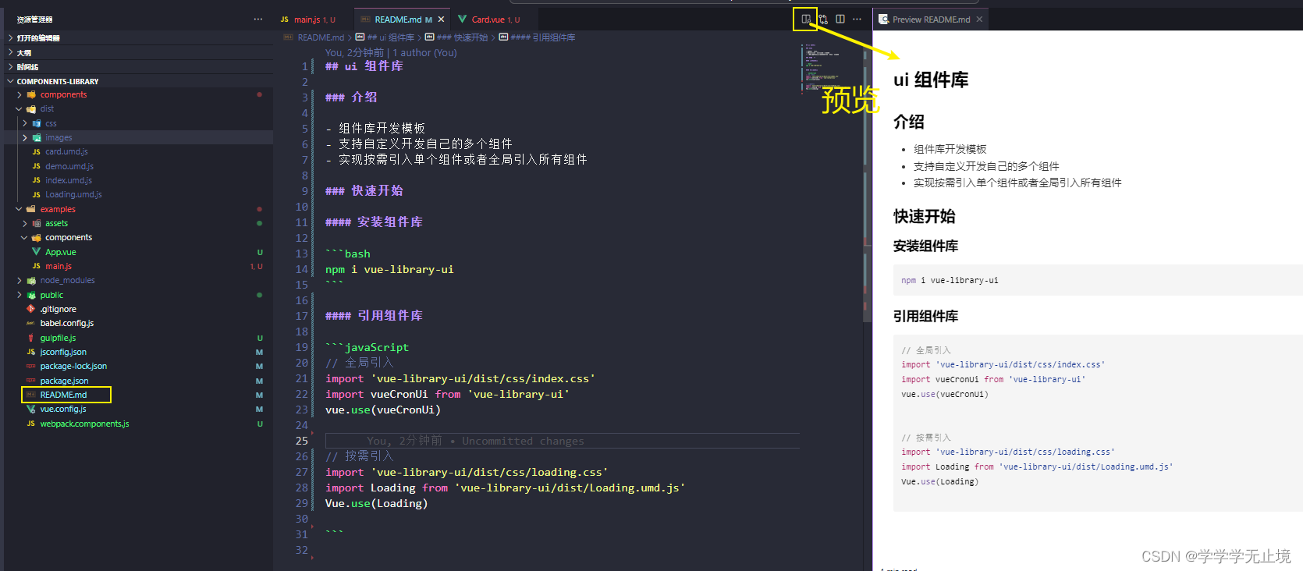The width and height of the screenshot is (1303, 571).
Task: Place cursor on 'npm i vue-library-ui' line
Action: (x=389, y=269)
